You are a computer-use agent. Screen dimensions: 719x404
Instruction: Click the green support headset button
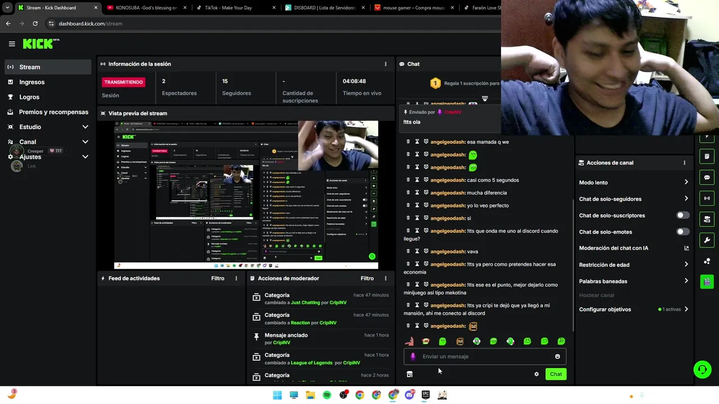702,369
